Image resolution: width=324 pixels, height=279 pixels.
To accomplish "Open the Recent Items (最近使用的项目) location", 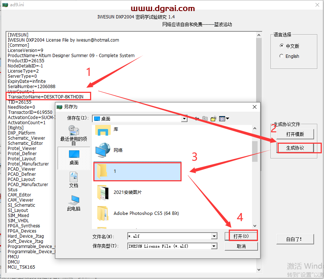I will pyautogui.click(x=74, y=135).
